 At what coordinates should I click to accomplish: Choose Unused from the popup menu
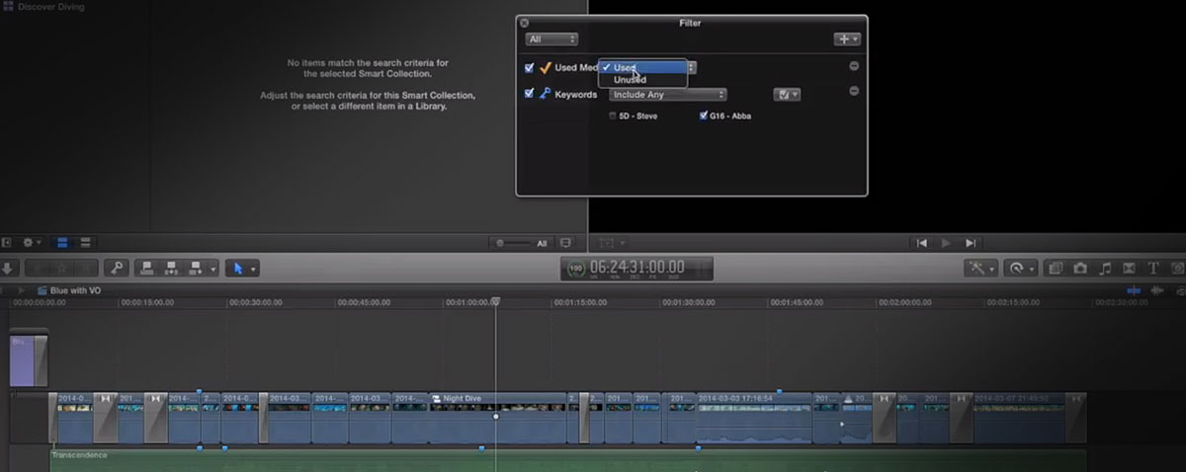coord(642,80)
